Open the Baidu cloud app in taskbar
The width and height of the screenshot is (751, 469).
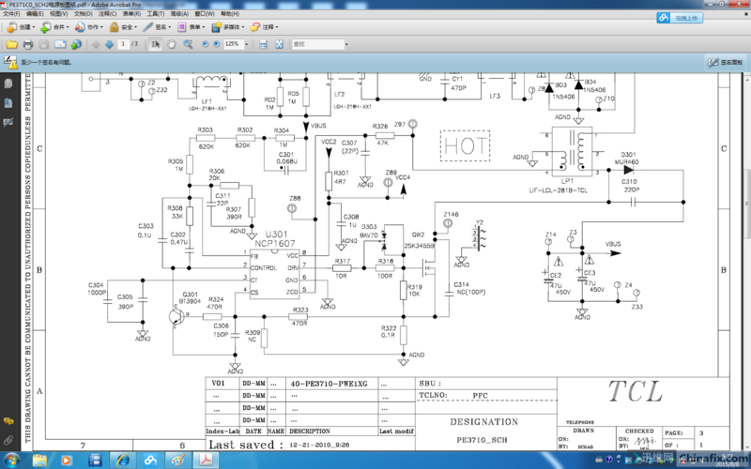[x=151, y=461]
